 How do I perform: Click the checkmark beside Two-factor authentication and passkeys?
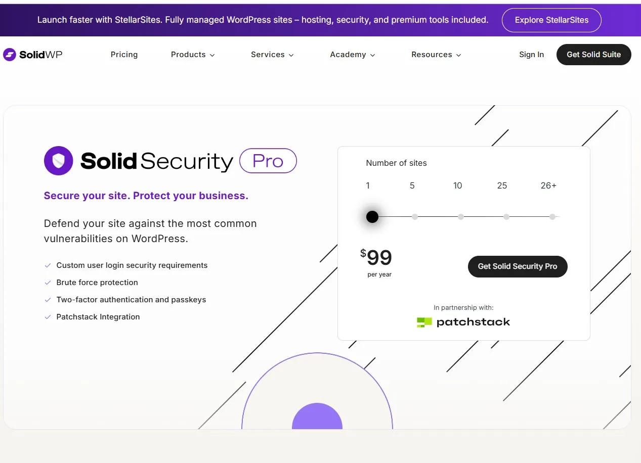(x=48, y=300)
